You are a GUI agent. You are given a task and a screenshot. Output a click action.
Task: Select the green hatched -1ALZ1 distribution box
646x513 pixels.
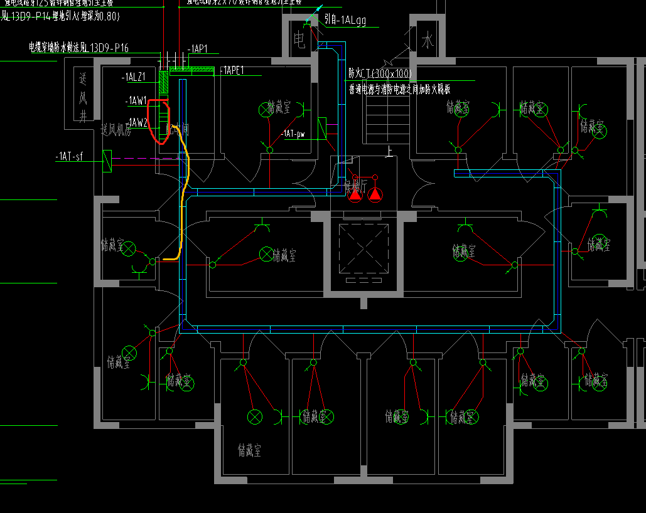[164, 82]
